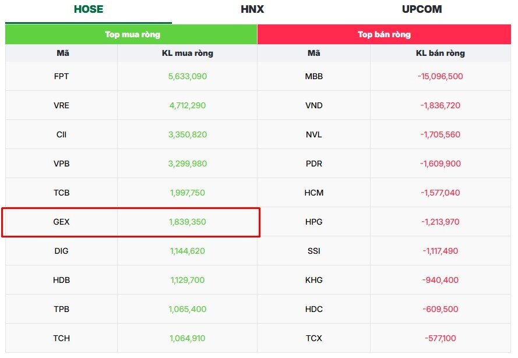Select the TPB stock code

click(x=61, y=309)
